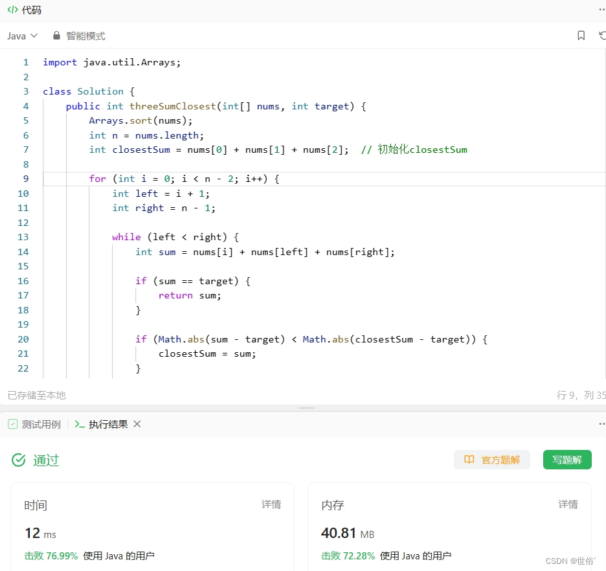Screen dimensions: 606x571
Task: Click the 12 ms runtime value
Action: (x=41, y=533)
